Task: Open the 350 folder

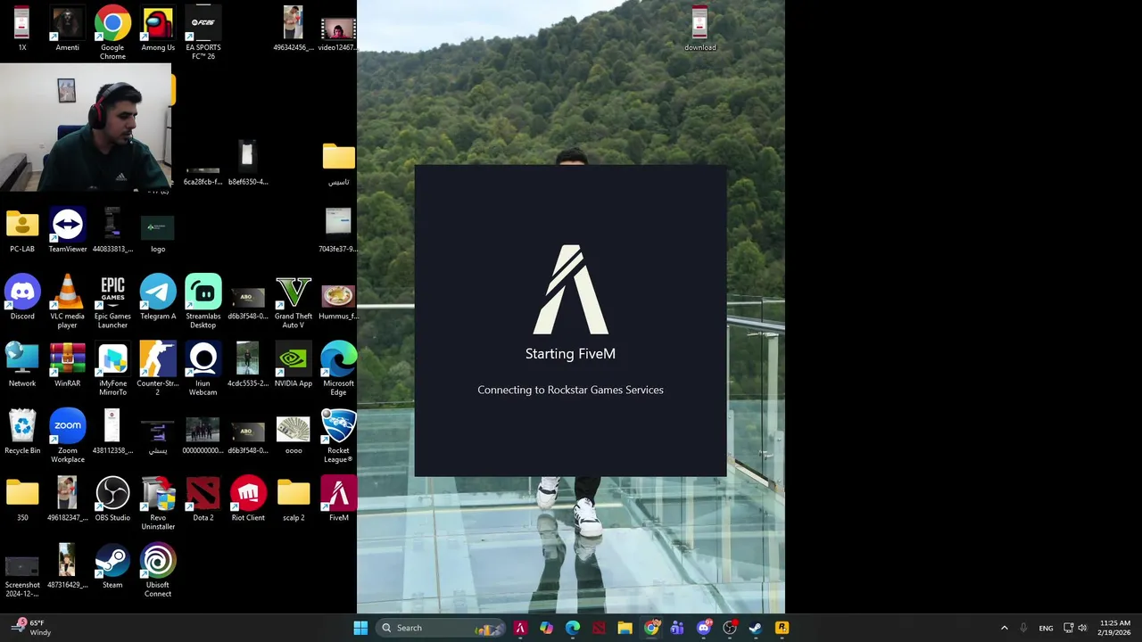Action: (x=22, y=499)
